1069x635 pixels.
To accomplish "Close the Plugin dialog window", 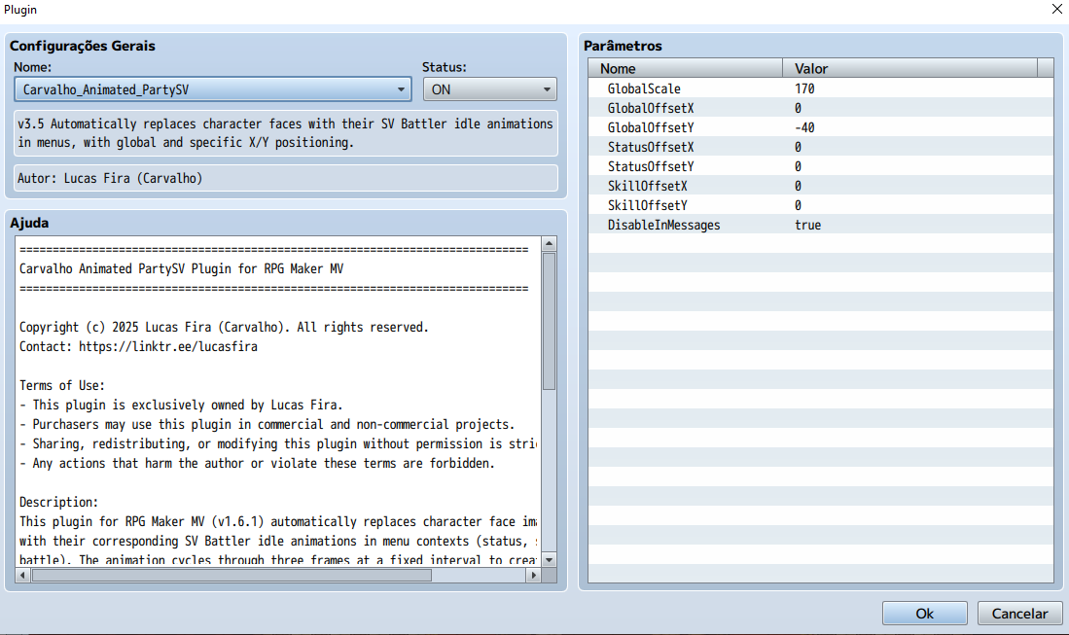I will pos(1056,9).
